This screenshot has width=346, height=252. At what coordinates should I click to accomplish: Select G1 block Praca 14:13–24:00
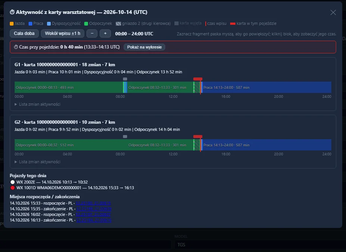(267, 87)
